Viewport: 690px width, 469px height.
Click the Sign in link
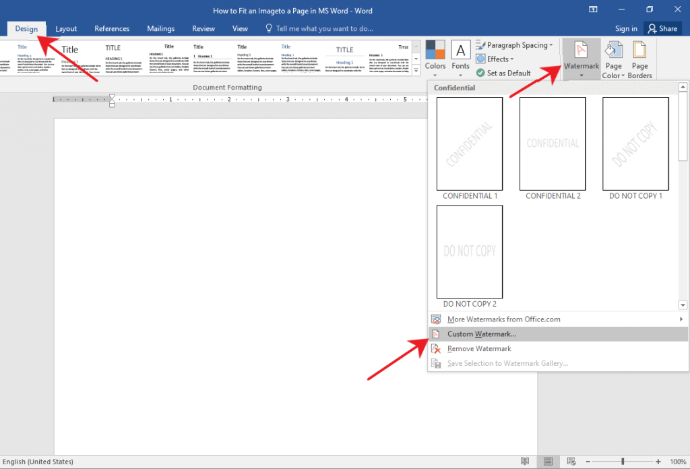pos(625,28)
